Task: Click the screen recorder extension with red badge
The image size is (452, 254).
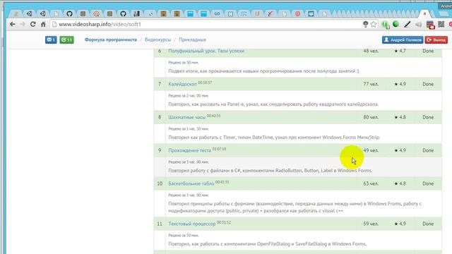Action: [430, 25]
